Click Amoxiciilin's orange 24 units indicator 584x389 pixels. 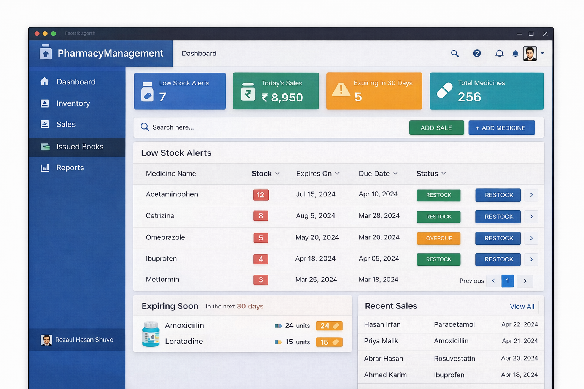click(x=329, y=326)
